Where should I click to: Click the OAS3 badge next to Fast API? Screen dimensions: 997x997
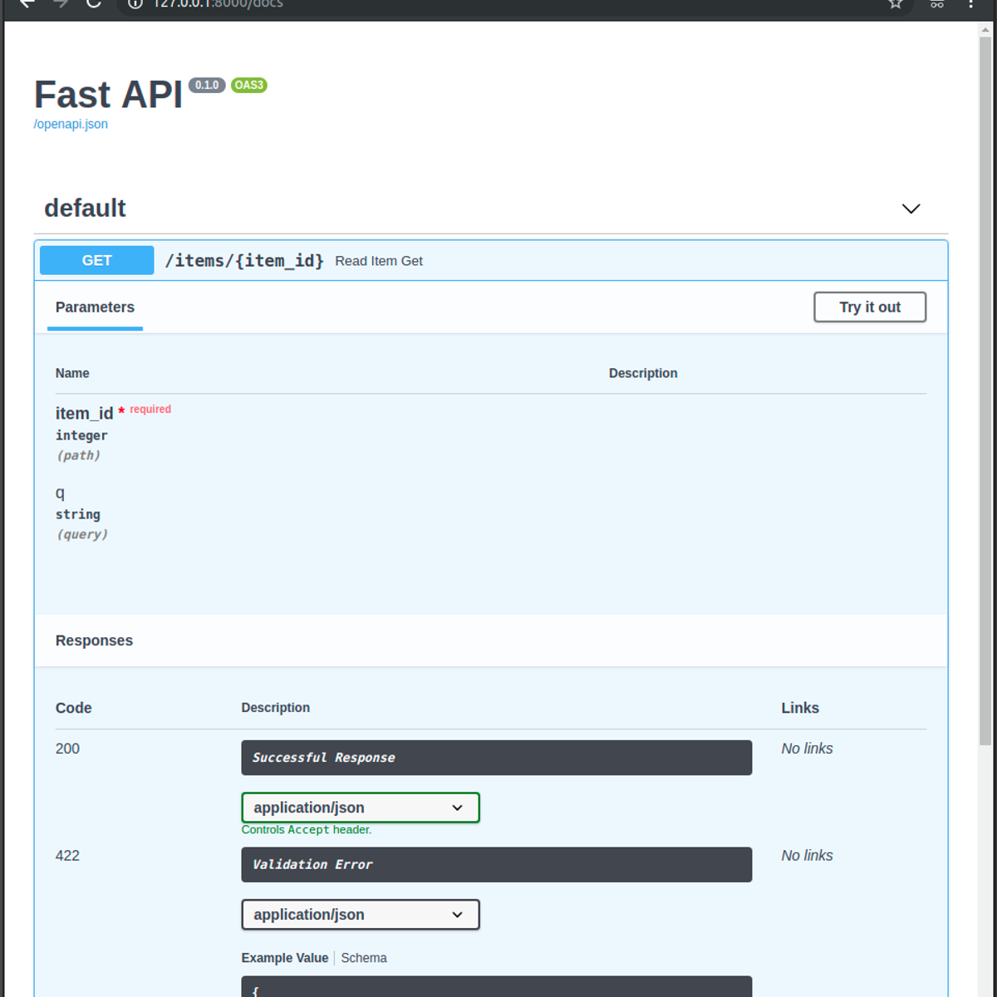pyautogui.click(x=248, y=85)
